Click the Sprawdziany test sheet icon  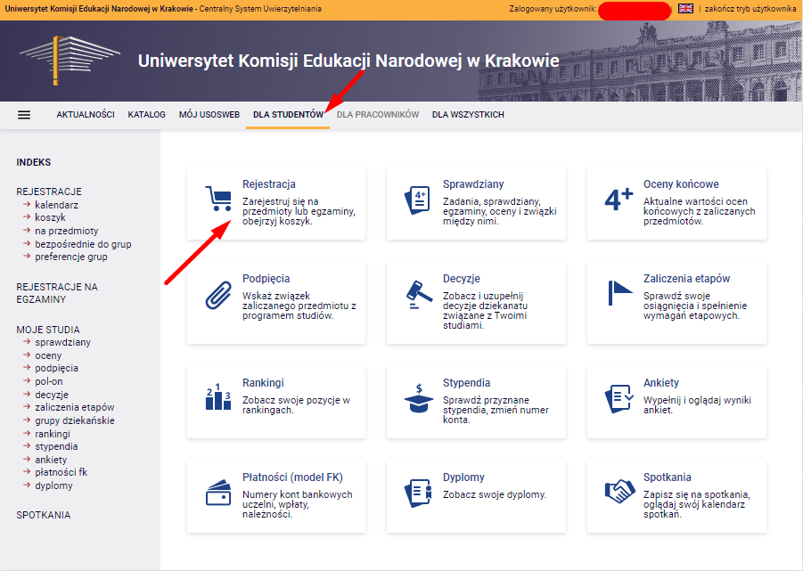pyautogui.click(x=417, y=200)
